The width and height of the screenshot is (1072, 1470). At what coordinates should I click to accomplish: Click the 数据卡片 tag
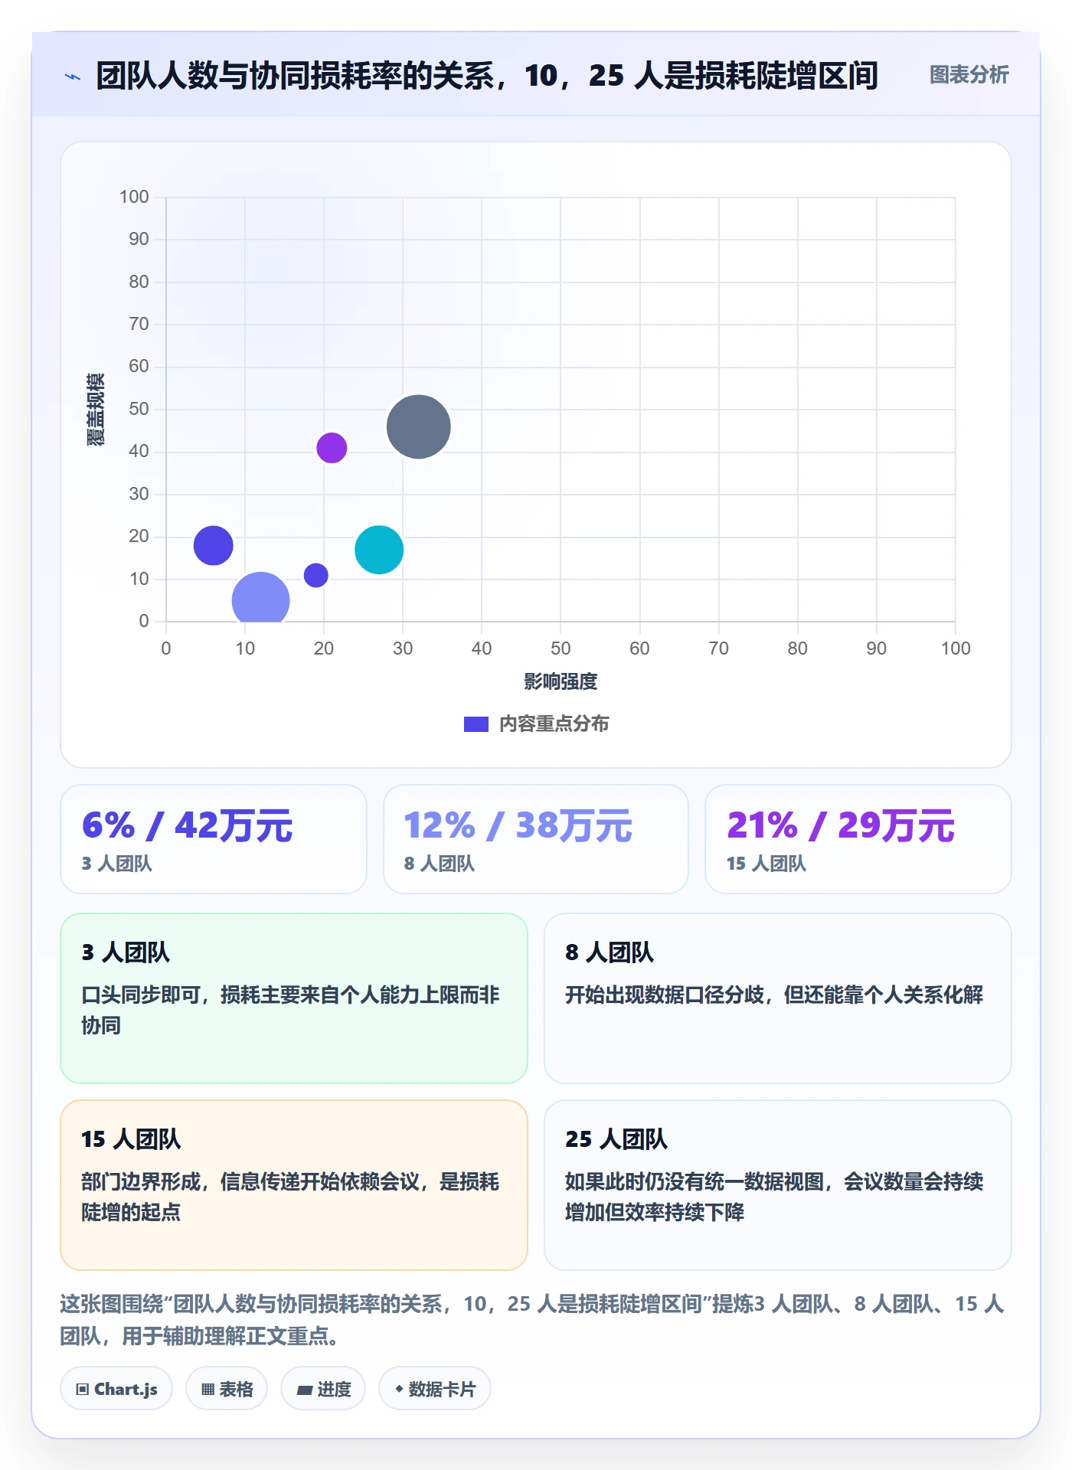(x=435, y=1389)
